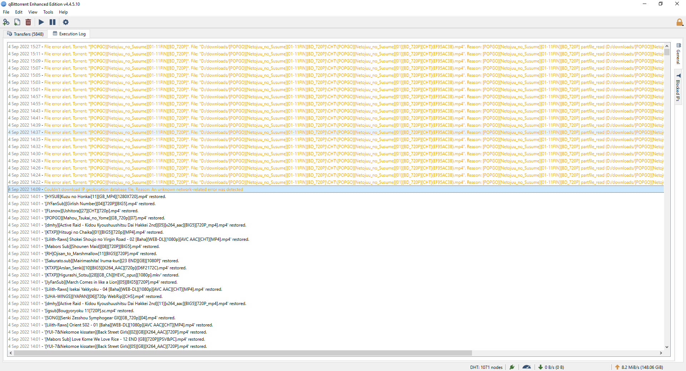Click the red trash Delete icon

click(28, 22)
